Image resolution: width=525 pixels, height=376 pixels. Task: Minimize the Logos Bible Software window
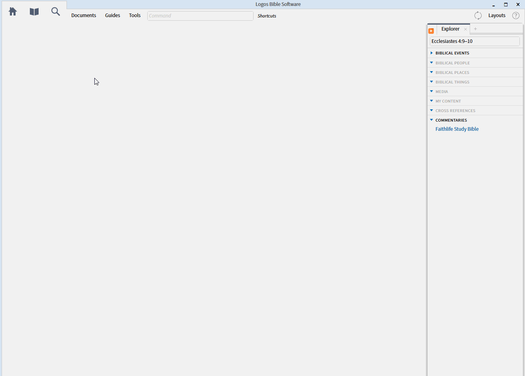tap(494, 5)
